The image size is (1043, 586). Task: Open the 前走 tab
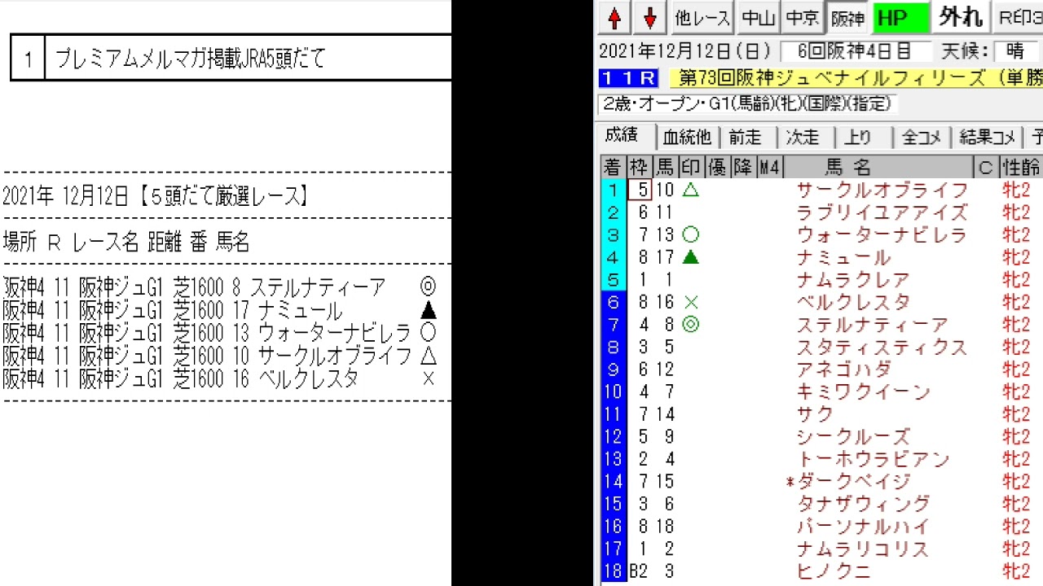[x=745, y=138]
